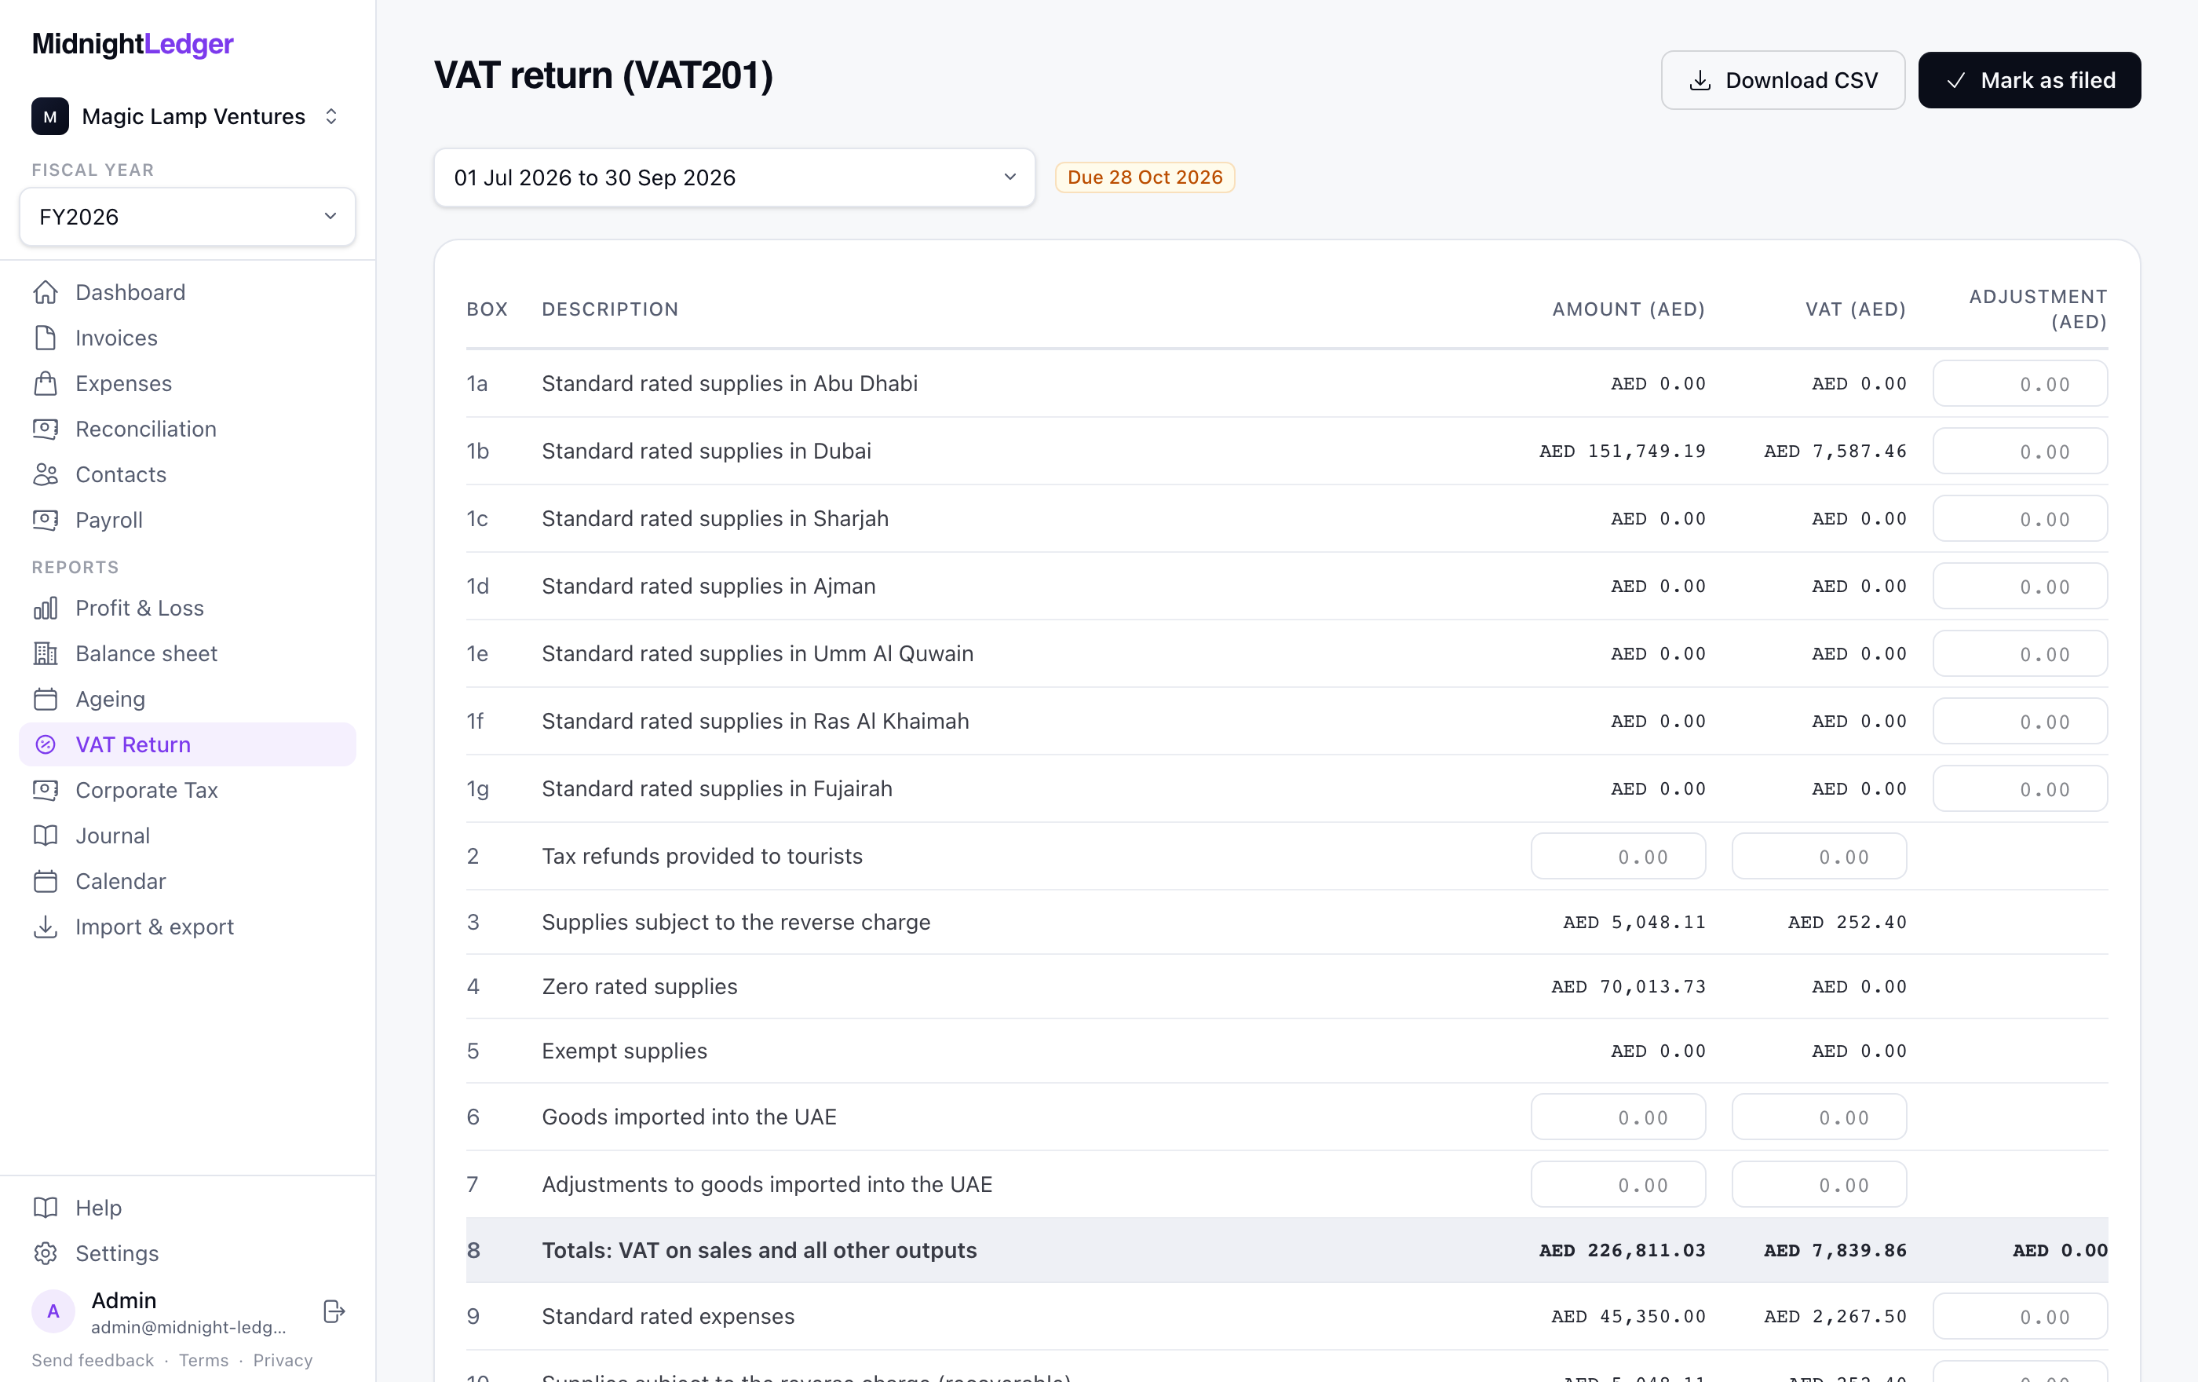Open the Terms link

click(203, 1360)
